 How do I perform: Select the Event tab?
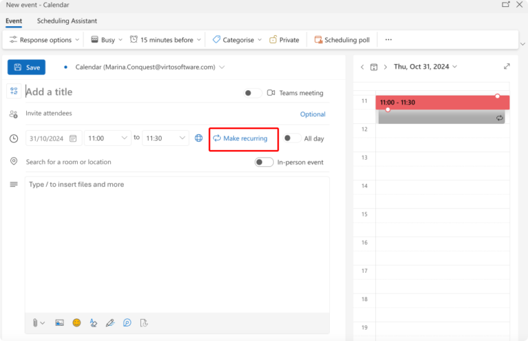(x=14, y=21)
